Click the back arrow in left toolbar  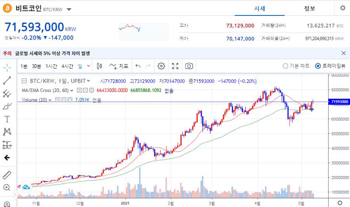[7, 158]
